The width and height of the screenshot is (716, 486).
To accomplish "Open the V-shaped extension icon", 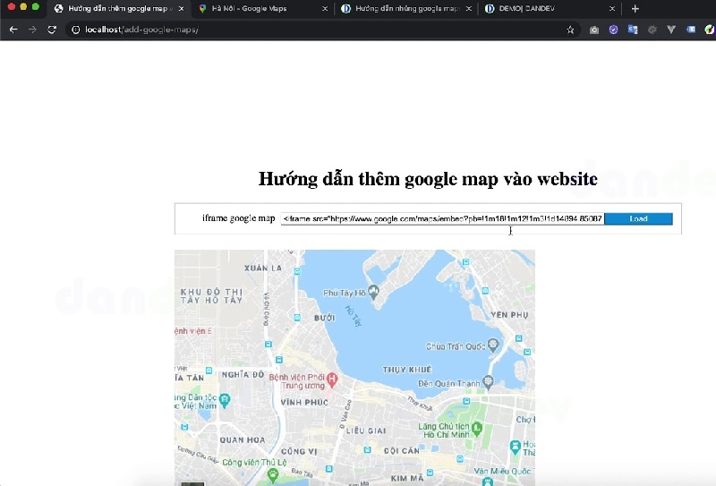I will point(671,30).
